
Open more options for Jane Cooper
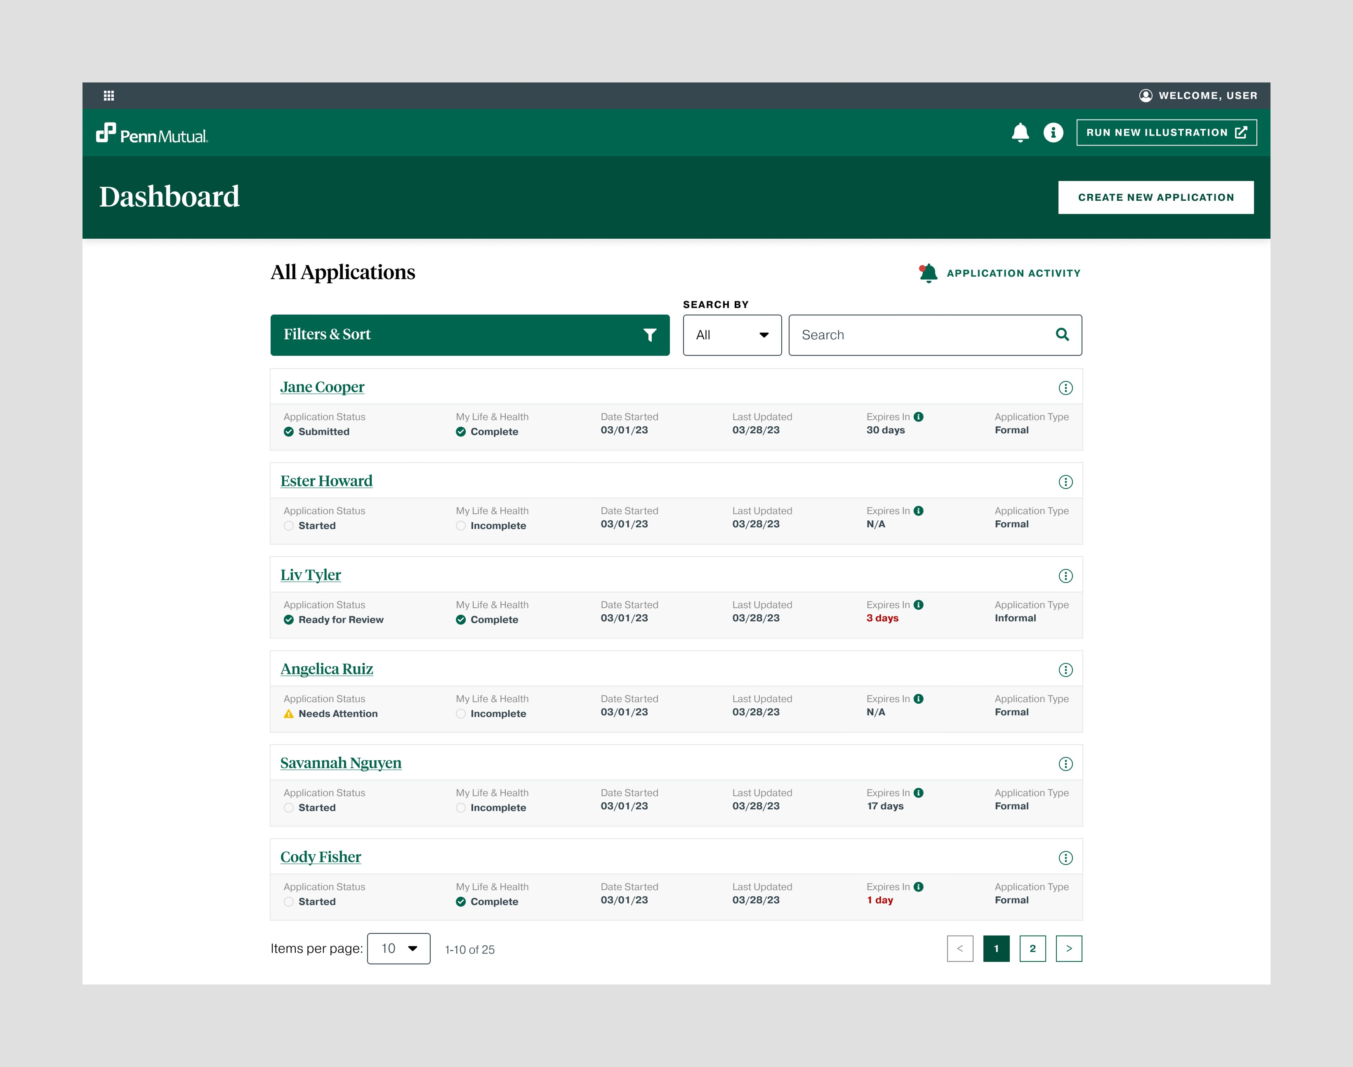[1065, 388]
